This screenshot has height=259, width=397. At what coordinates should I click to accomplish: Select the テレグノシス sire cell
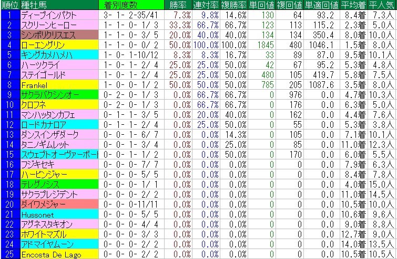(59, 185)
